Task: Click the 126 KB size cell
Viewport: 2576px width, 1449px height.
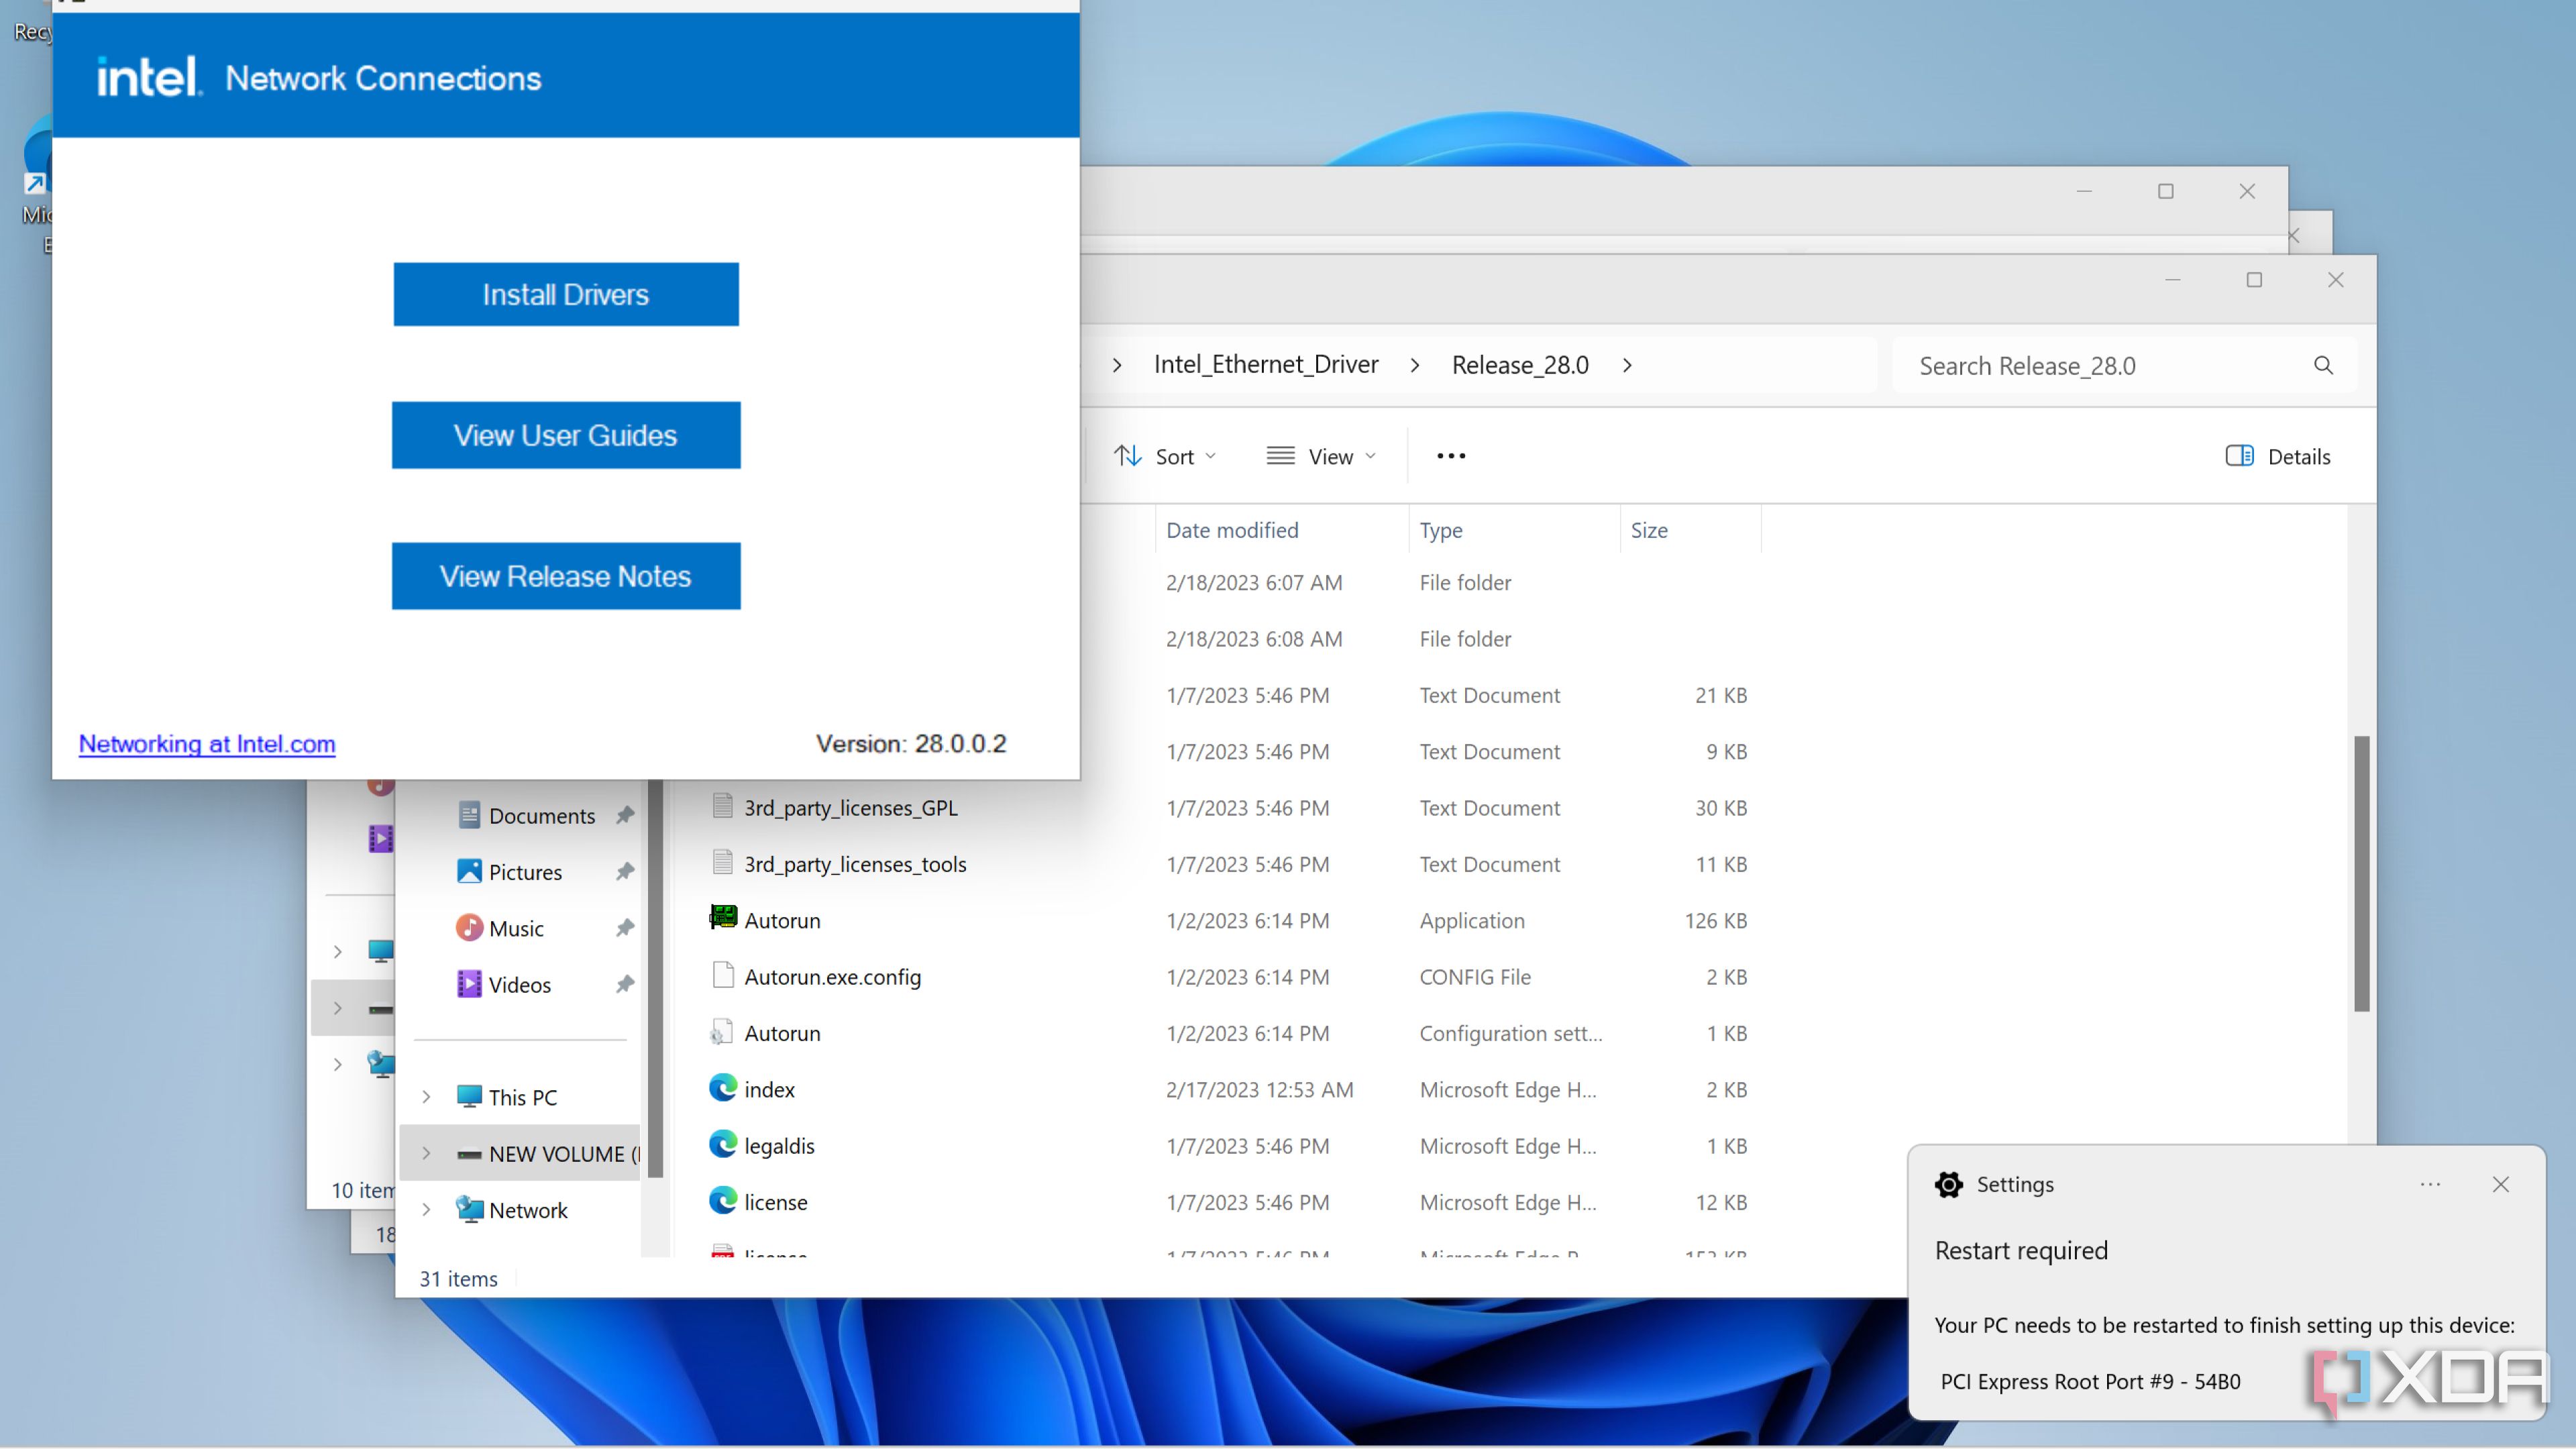Action: pyautogui.click(x=1715, y=920)
